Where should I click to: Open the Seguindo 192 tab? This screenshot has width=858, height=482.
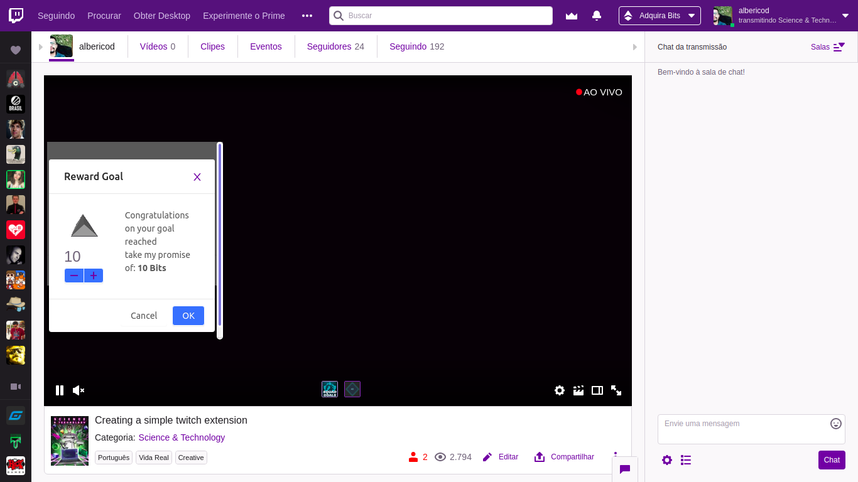(x=417, y=46)
